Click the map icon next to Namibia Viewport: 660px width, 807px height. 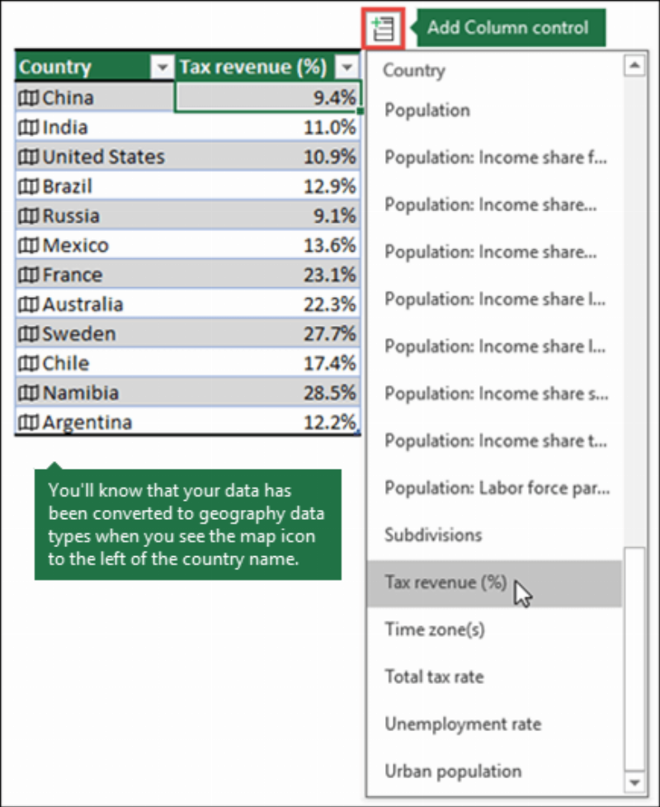[28, 394]
